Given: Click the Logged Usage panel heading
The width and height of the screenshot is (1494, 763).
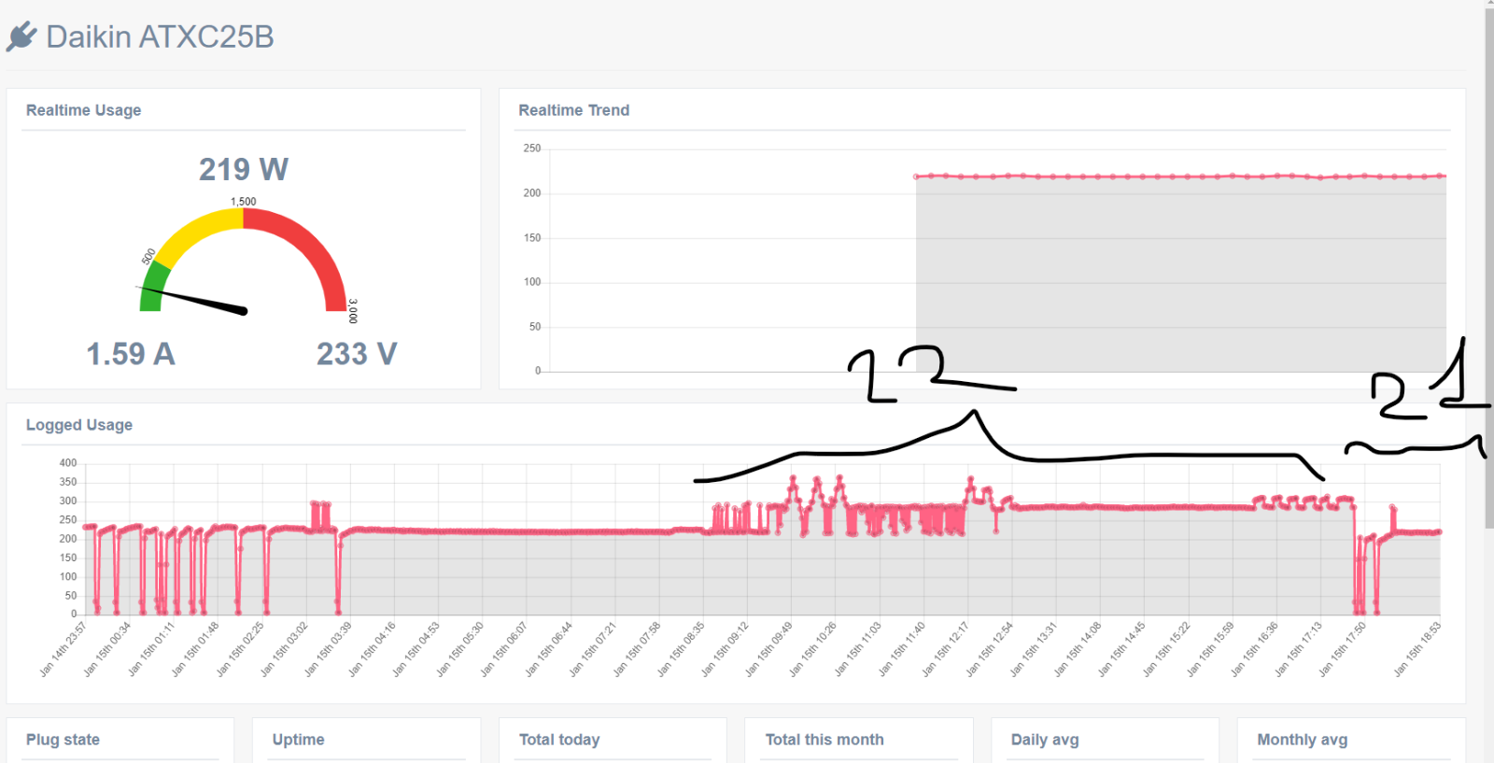Looking at the screenshot, I should click(x=79, y=425).
